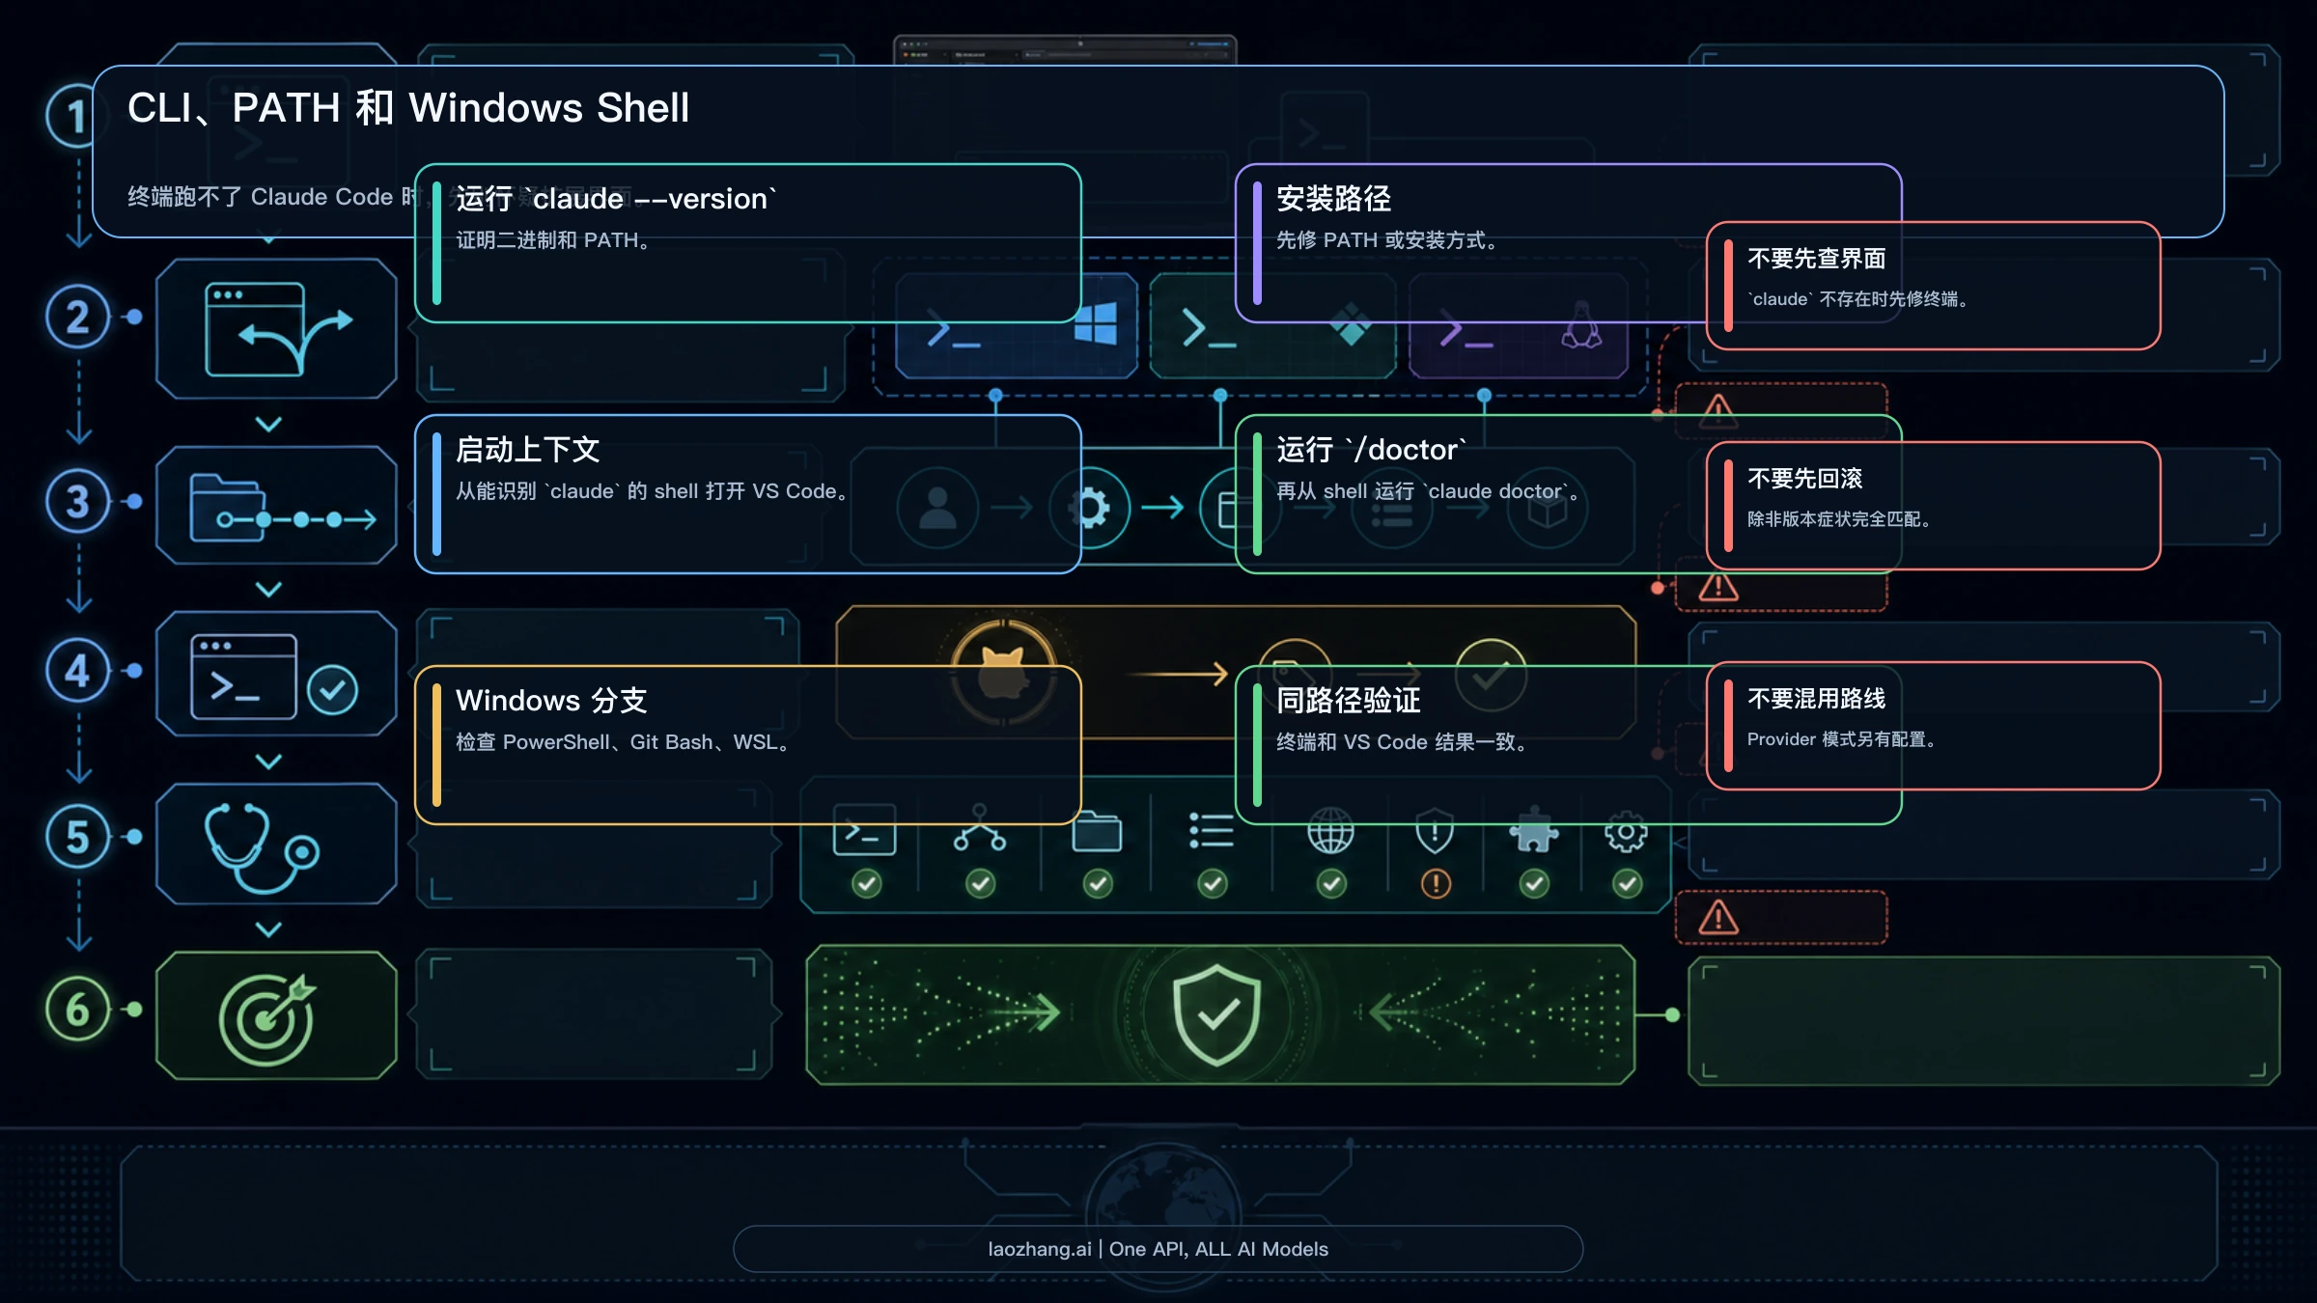The width and height of the screenshot is (2317, 1303).
Task: Expand the chevron below the step 2 tile
Action: coord(268,424)
